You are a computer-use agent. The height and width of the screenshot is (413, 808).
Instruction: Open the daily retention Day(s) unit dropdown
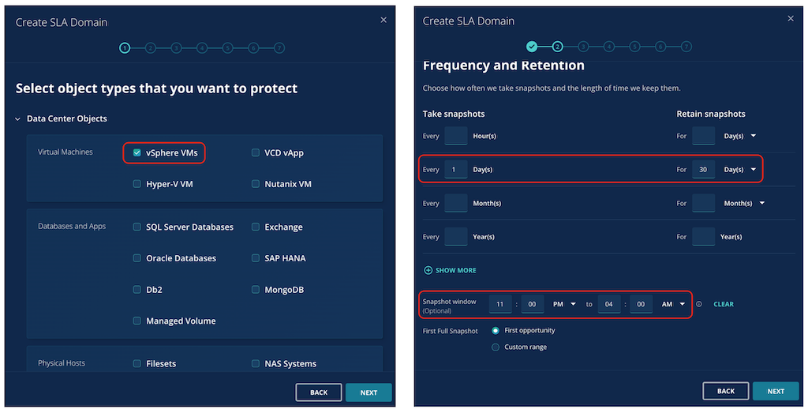(x=740, y=170)
